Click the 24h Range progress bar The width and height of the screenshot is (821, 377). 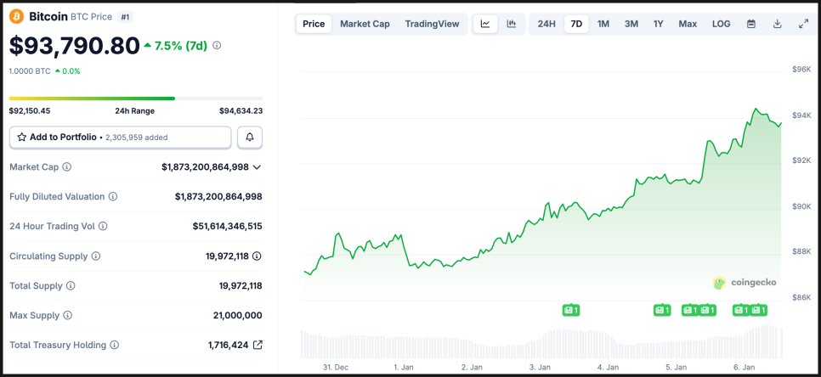coord(135,98)
